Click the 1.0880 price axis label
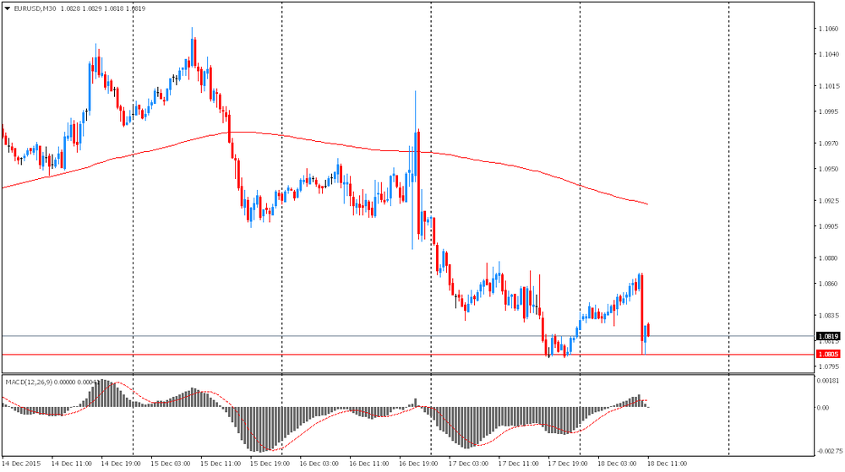This screenshot has width=845, height=472. point(828,258)
